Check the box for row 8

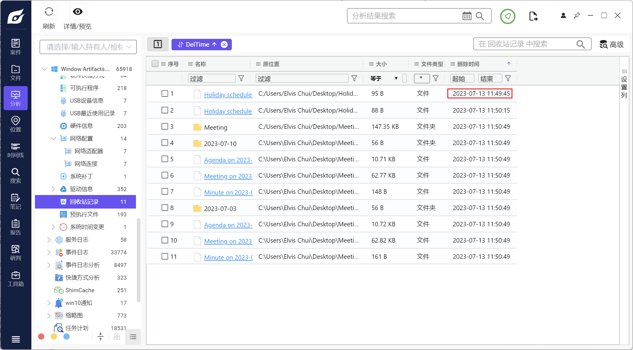[x=165, y=208]
